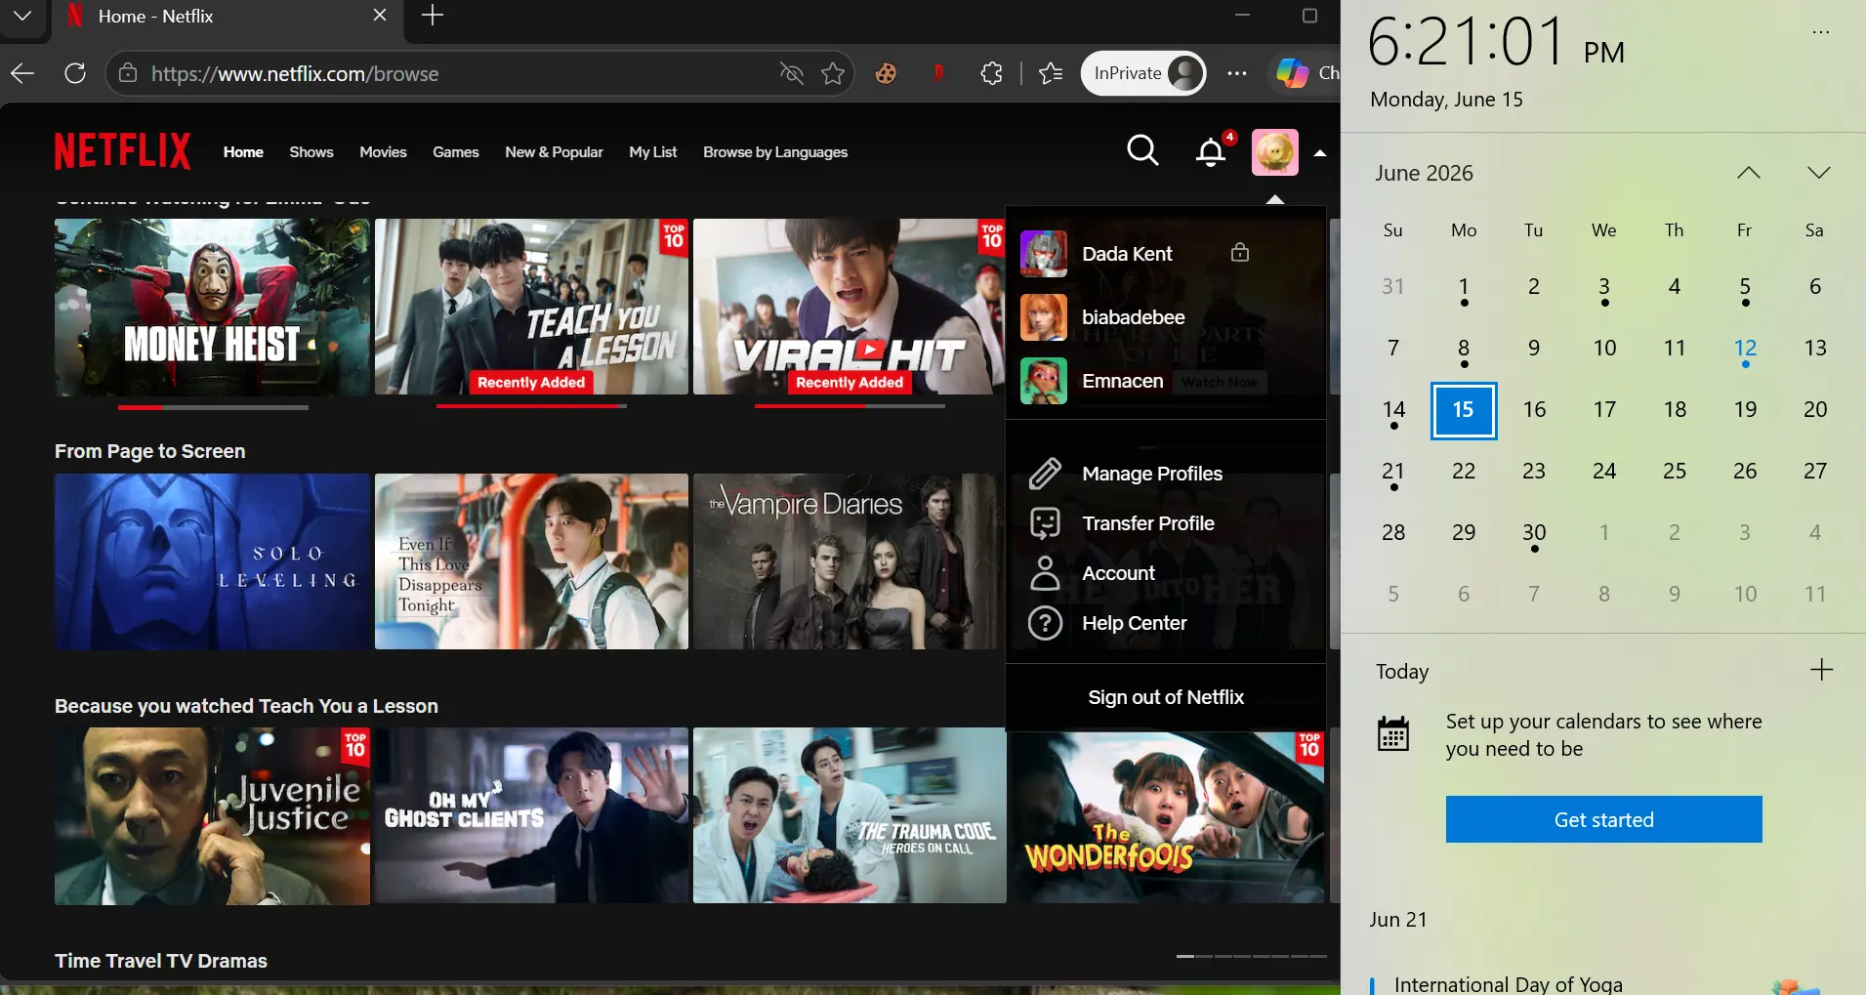Click the lock icon beside Dada Kent
The height and width of the screenshot is (995, 1866).
pyautogui.click(x=1240, y=252)
